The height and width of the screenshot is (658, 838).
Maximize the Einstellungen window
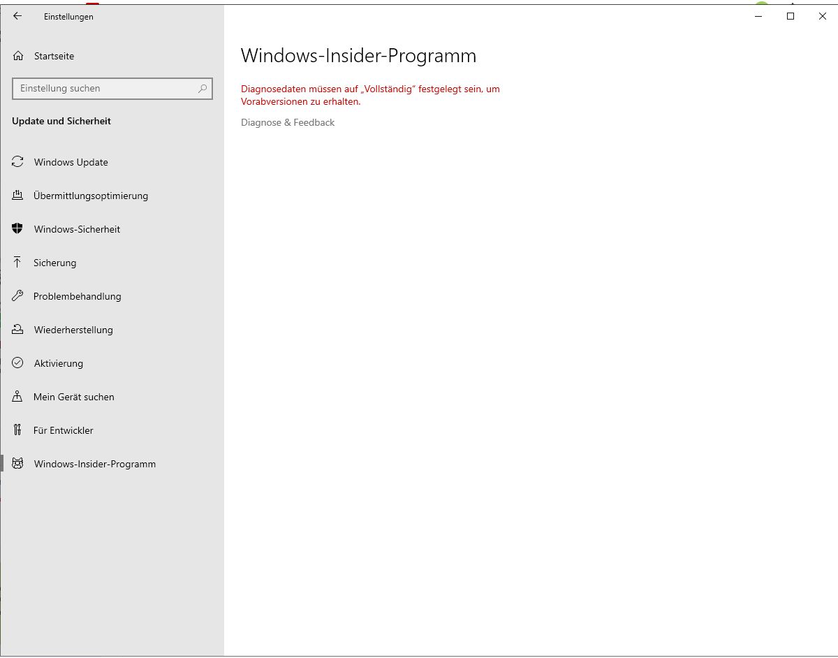(x=791, y=16)
